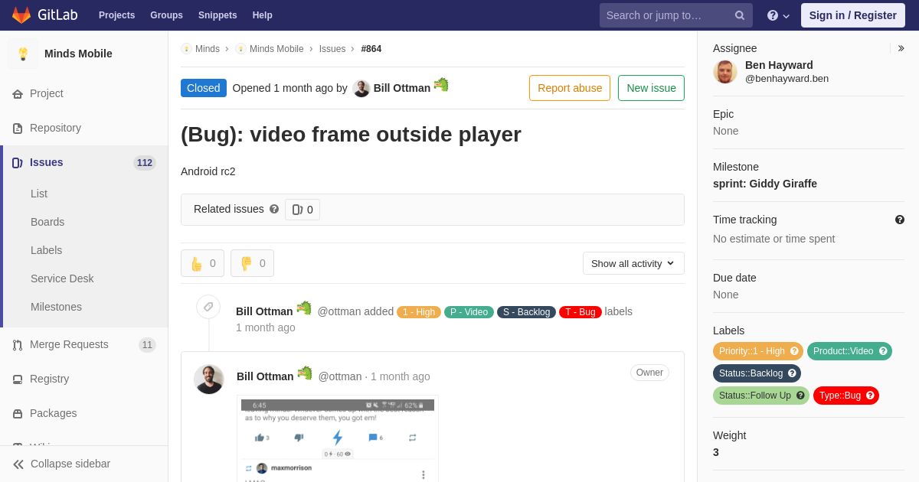The height and width of the screenshot is (482, 919).
Task: Open the attached screenshot thumbnail in comment
Action: [338, 440]
